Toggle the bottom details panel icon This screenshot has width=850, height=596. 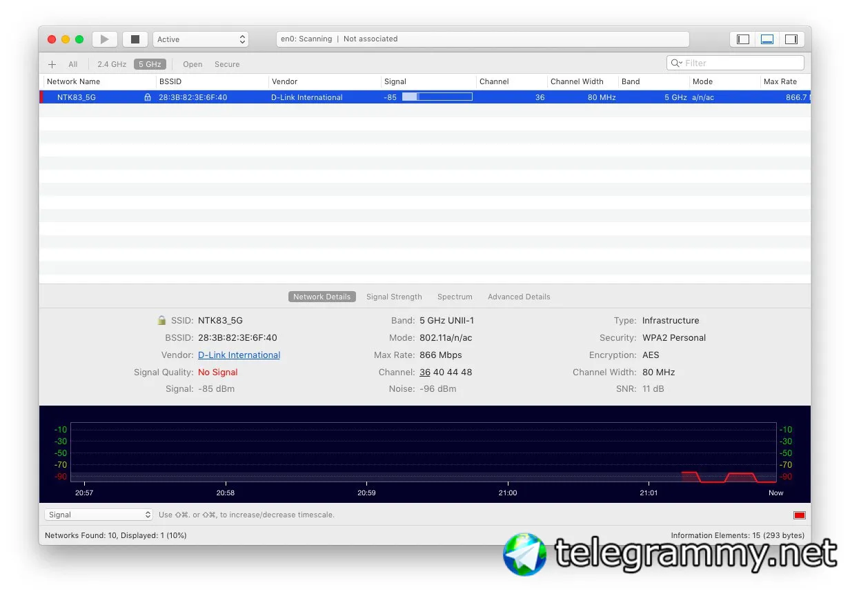tap(767, 39)
